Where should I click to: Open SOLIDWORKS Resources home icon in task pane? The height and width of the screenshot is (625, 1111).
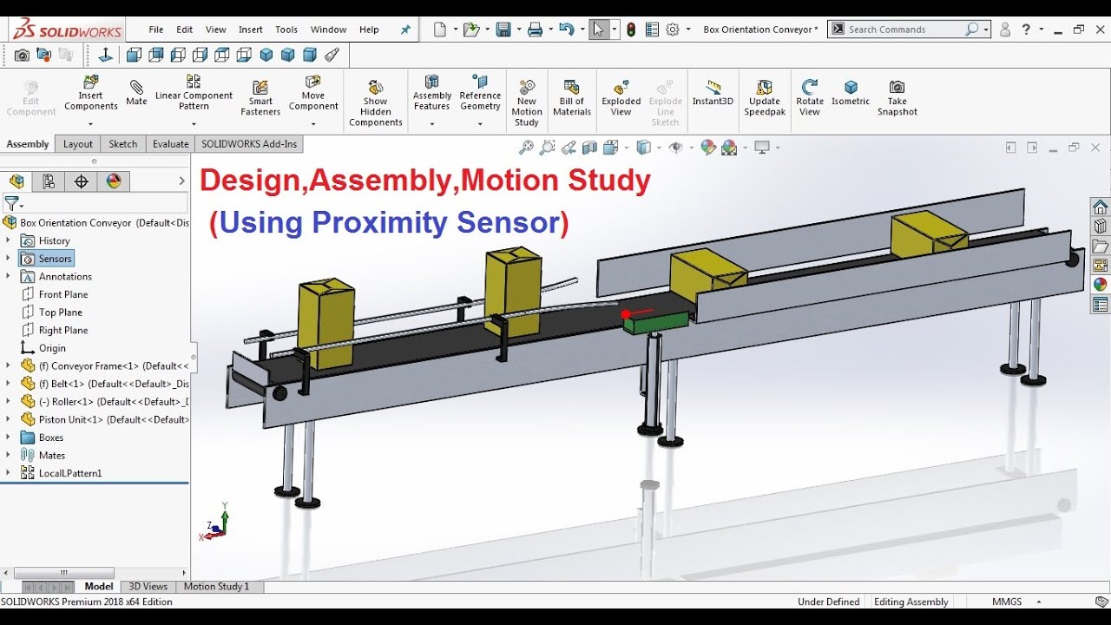click(x=1100, y=207)
